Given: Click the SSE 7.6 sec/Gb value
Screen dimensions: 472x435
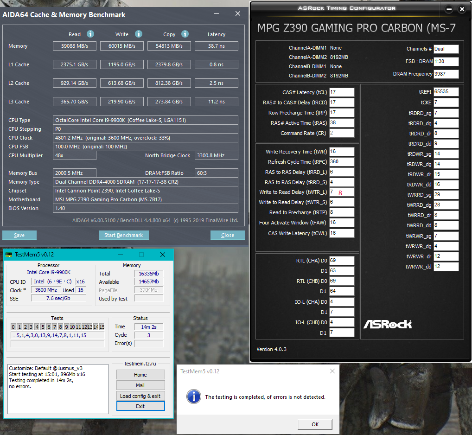Looking at the screenshot, I should tap(58, 298).
